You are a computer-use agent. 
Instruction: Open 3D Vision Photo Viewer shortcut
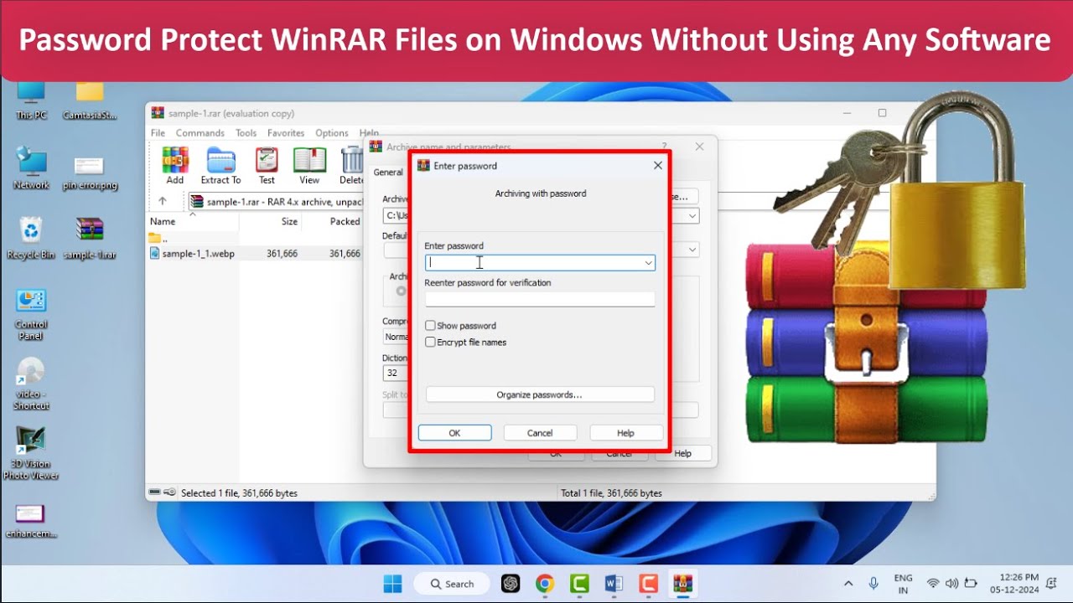[31, 453]
